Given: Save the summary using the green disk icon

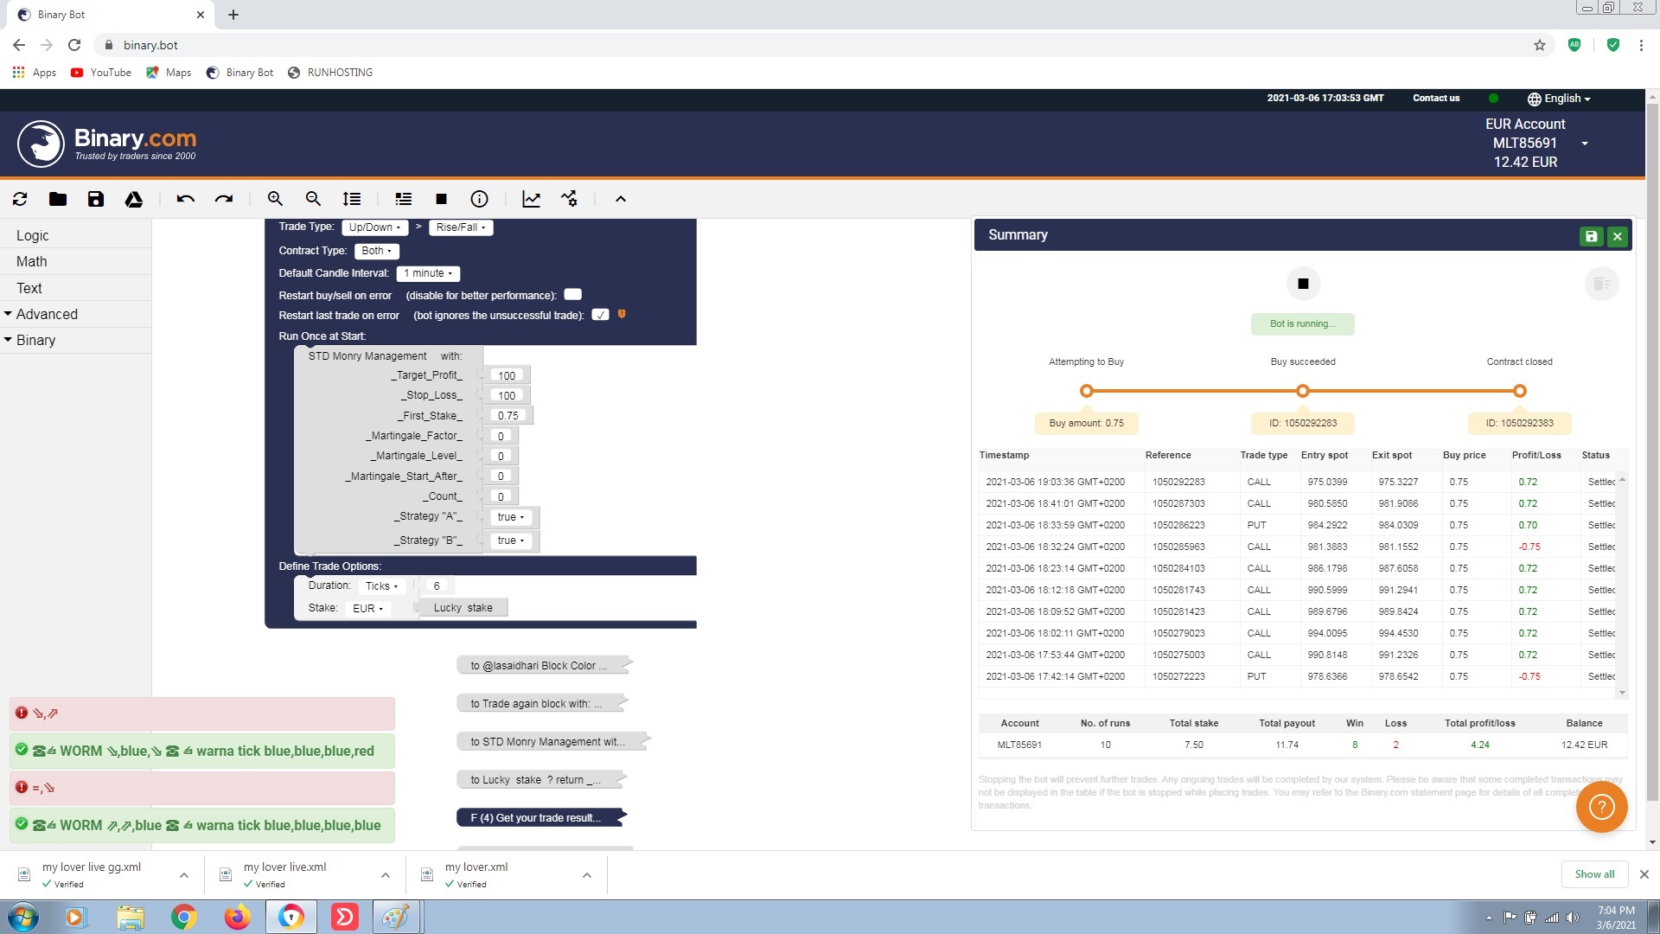Looking at the screenshot, I should [1591, 235].
